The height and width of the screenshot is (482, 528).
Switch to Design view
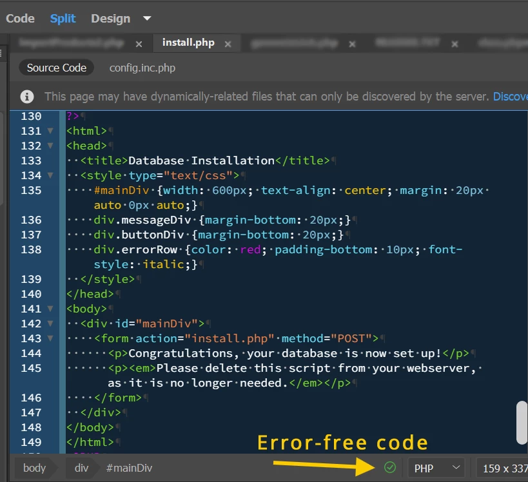click(x=110, y=19)
